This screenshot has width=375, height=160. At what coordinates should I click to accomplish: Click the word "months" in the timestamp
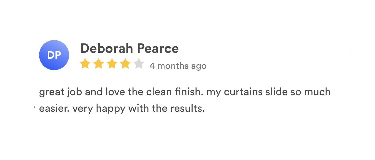[x=173, y=66]
